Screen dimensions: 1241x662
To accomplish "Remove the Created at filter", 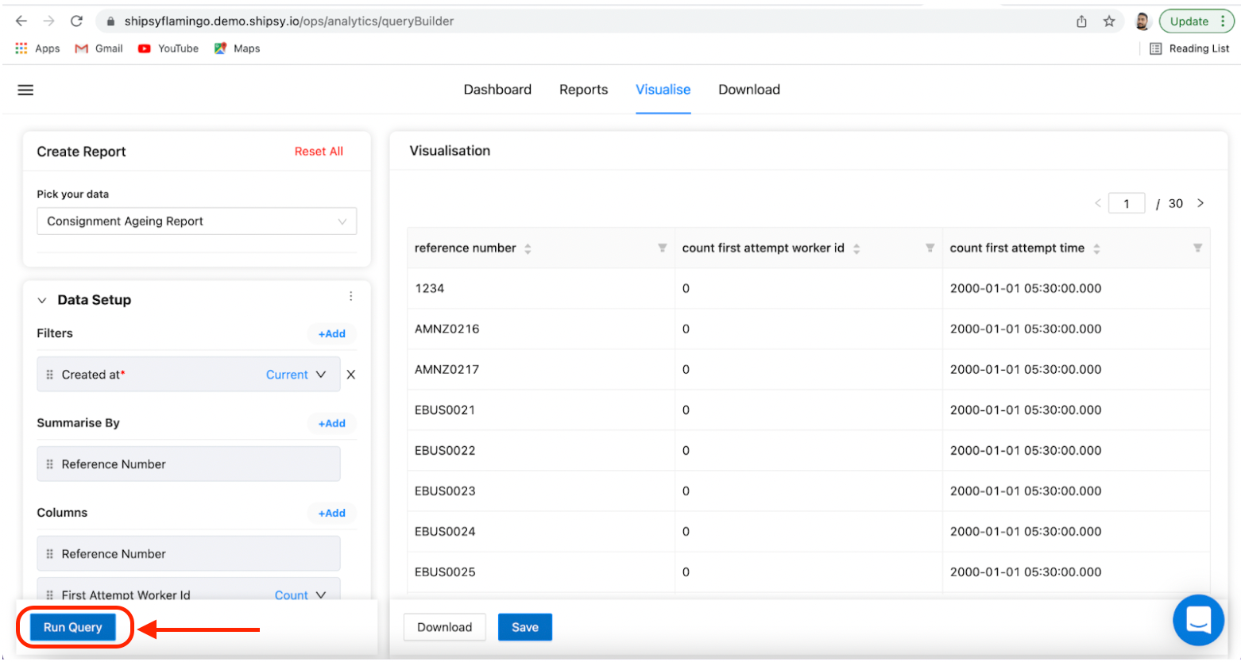I will click(x=350, y=375).
